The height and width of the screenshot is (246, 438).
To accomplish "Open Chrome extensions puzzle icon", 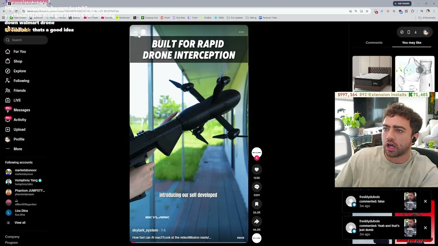I will click(x=412, y=11).
